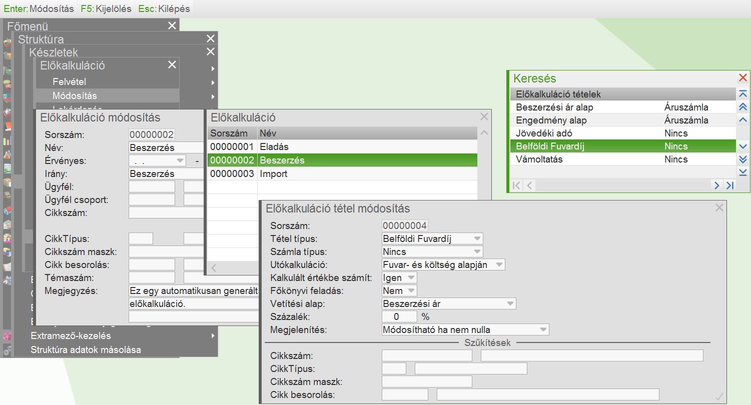The height and width of the screenshot is (405, 751).
Task: Jump to bottom of Keresés list
Action: pos(743,172)
